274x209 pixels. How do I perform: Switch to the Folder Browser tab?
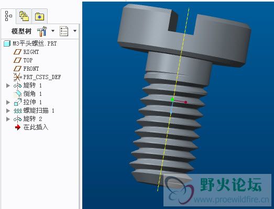point(24,16)
